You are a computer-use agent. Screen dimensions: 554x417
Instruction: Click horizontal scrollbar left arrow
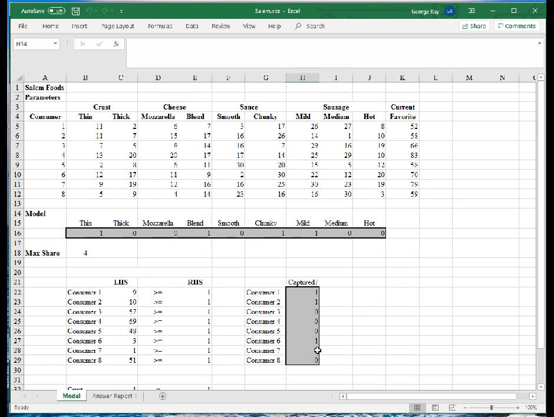pos(343,396)
